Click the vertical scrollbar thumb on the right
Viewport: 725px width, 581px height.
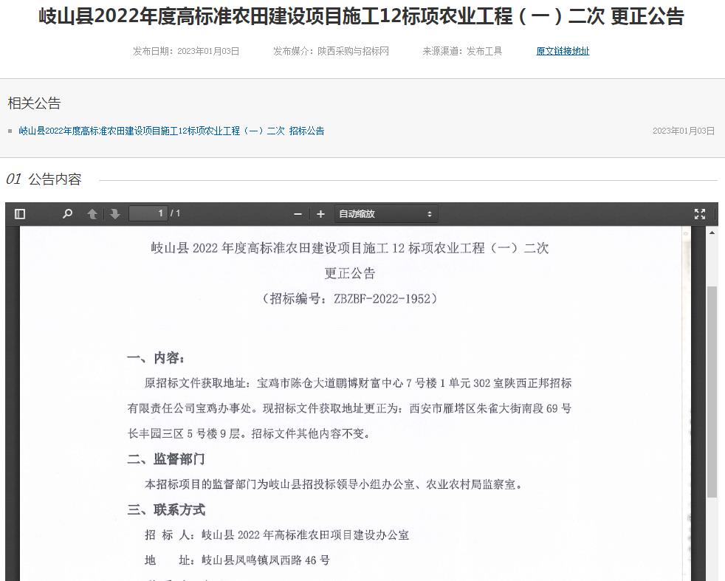(x=712, y=391)
